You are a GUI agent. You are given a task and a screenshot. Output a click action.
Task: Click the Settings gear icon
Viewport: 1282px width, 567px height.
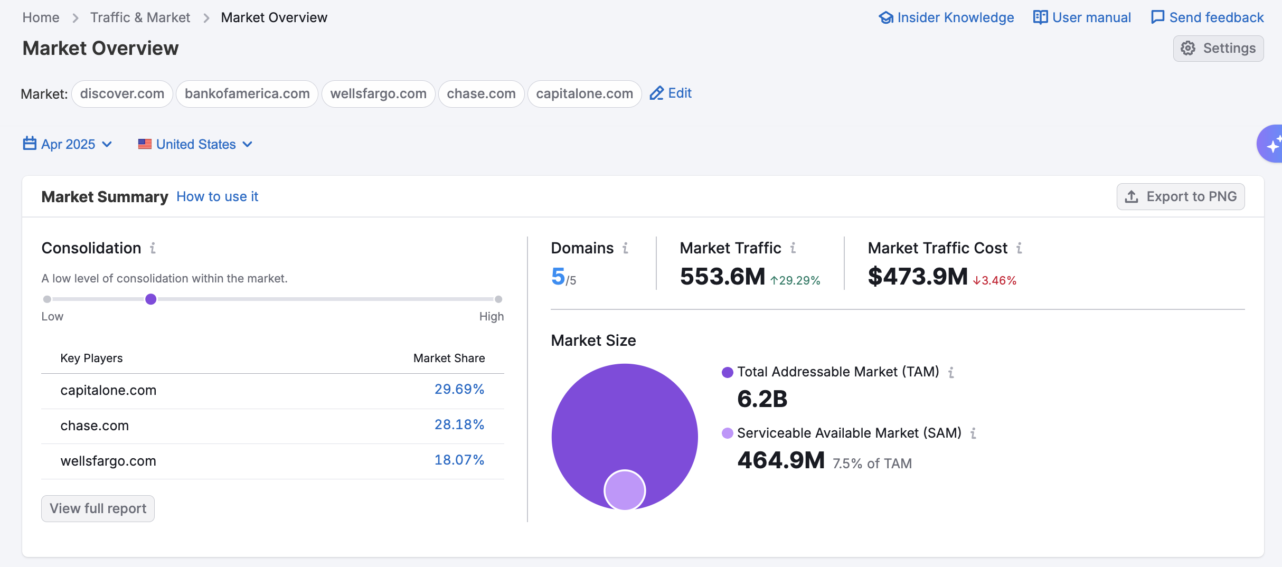[x=1188, y=48]
